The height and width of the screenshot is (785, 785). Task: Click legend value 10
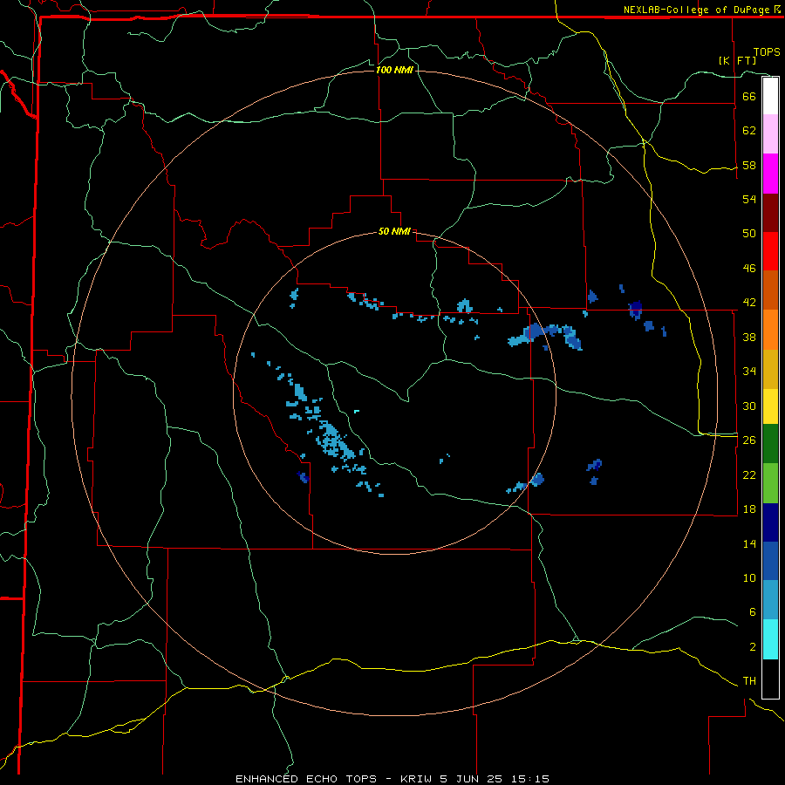coord(749,577)
